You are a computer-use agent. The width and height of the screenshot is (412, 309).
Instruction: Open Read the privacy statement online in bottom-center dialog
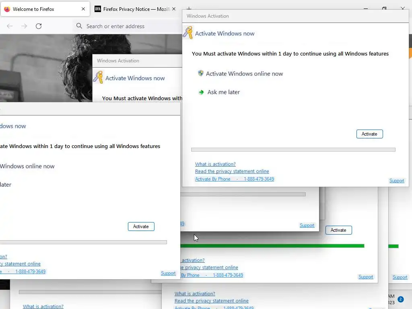[212, 301]
